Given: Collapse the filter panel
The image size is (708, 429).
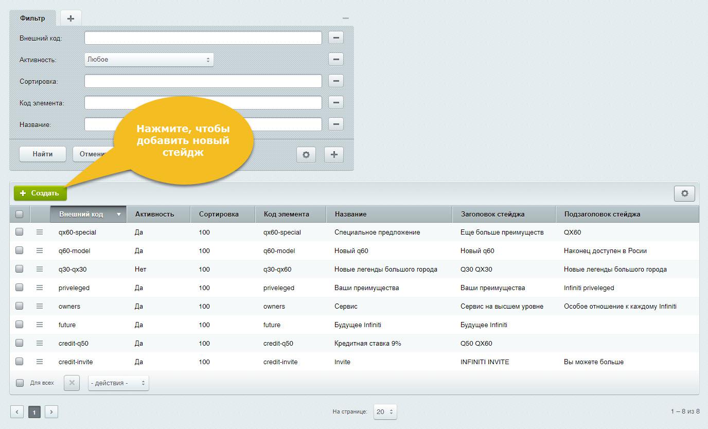Looking at the screenshot, I should pos(345,18).
